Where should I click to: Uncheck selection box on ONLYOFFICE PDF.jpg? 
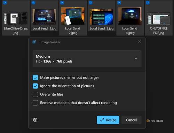pos(148,2)
